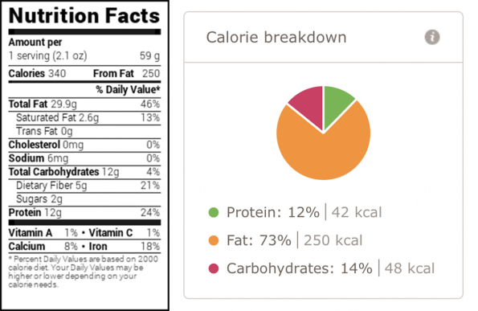Screen dimensions: 478x311
Task: Click the 250 kcal fat value
Action: click(x=333, y=240)
